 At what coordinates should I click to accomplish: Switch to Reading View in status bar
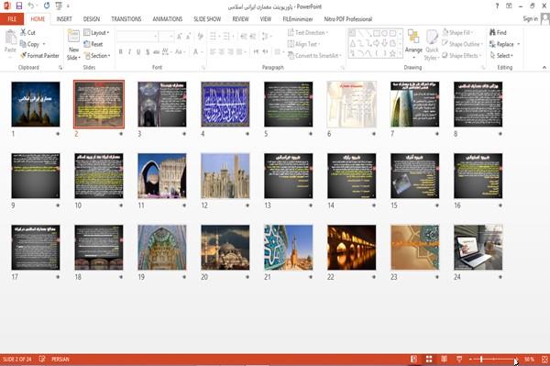tap(444, 359)
